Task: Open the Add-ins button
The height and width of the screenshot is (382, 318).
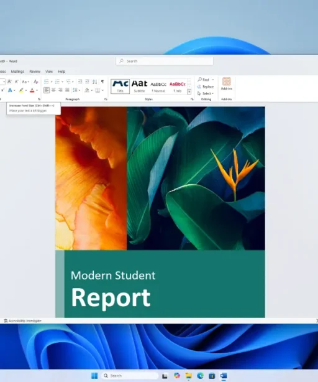Action: click(x=226, y=84)
